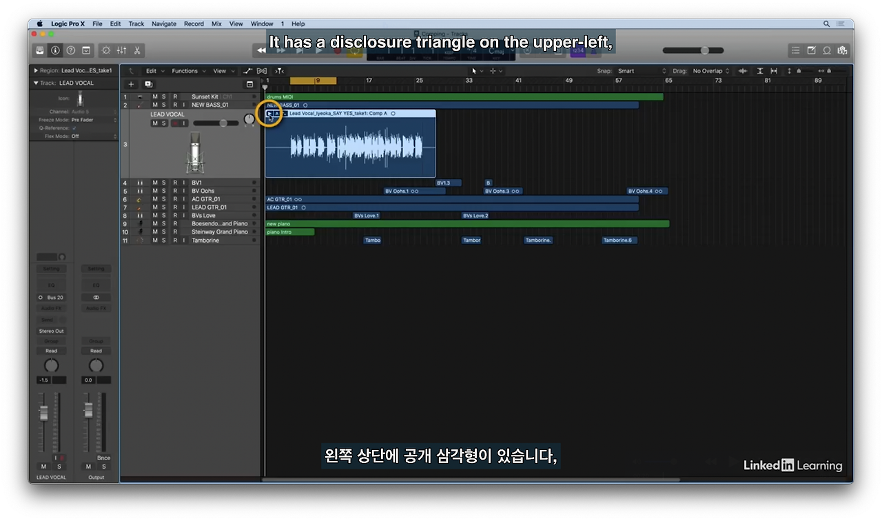The width and height of the screenshot is (882, 521).
Task: Open the pointer tool menu
Action: [477, 71]
